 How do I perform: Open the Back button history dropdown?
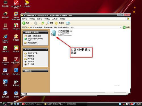pyautogui.click(x=32, y=23)
